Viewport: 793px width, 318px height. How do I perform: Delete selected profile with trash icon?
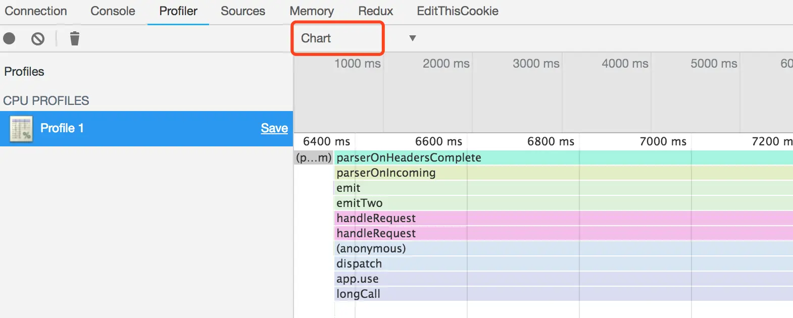pyautogui.click(x=75, y=38)
